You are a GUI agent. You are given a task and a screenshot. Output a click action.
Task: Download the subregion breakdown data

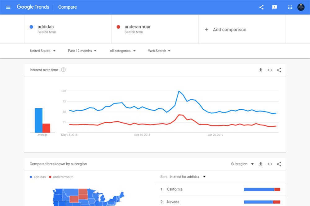pyautogui.click(x=261, y=164)
